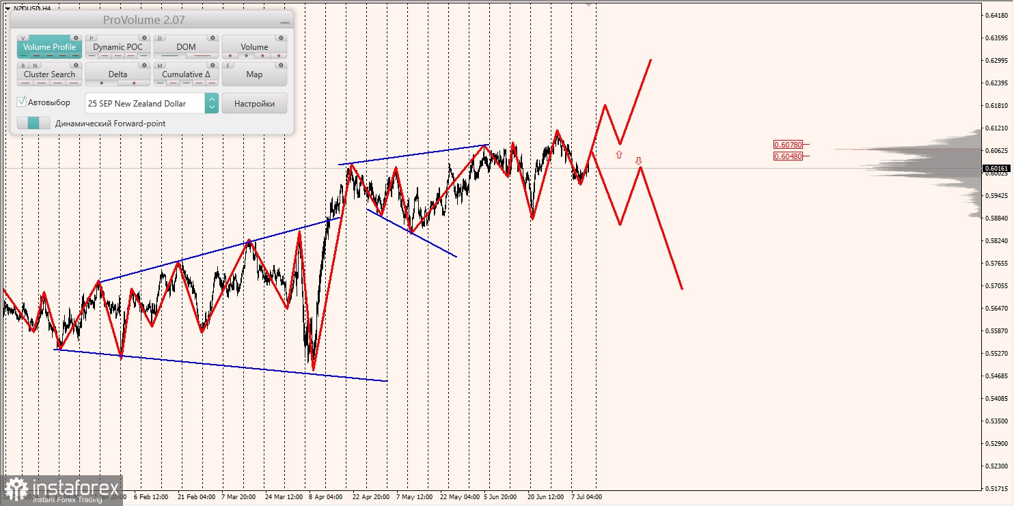Viewport: 1014px width, 506px height.
Task: Click the V hotkey badge on Volume Profile
Action: coord(23,38)
